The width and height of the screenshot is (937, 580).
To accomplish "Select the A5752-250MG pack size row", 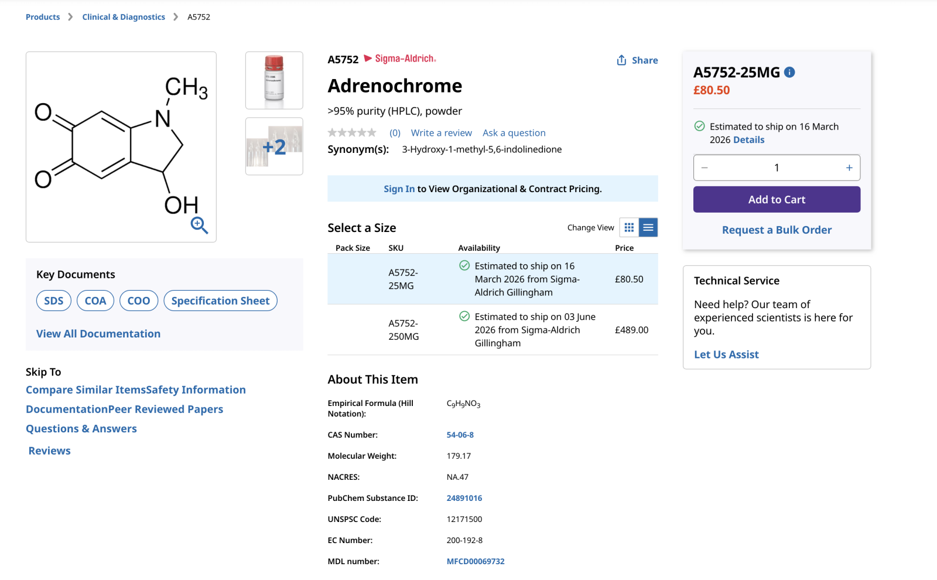I will tap(492, 330).
